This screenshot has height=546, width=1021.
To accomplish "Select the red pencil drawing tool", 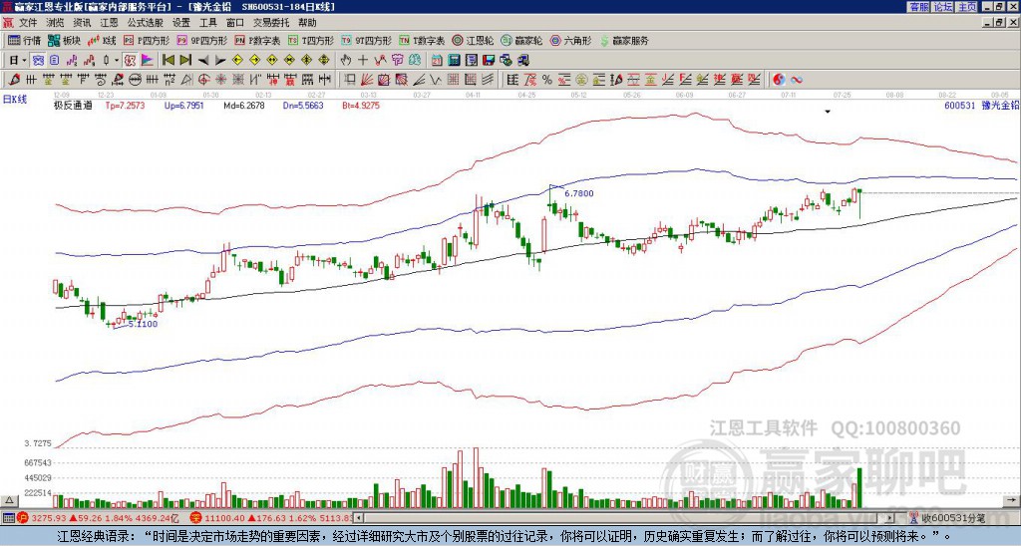I will [x=14, y=80].
